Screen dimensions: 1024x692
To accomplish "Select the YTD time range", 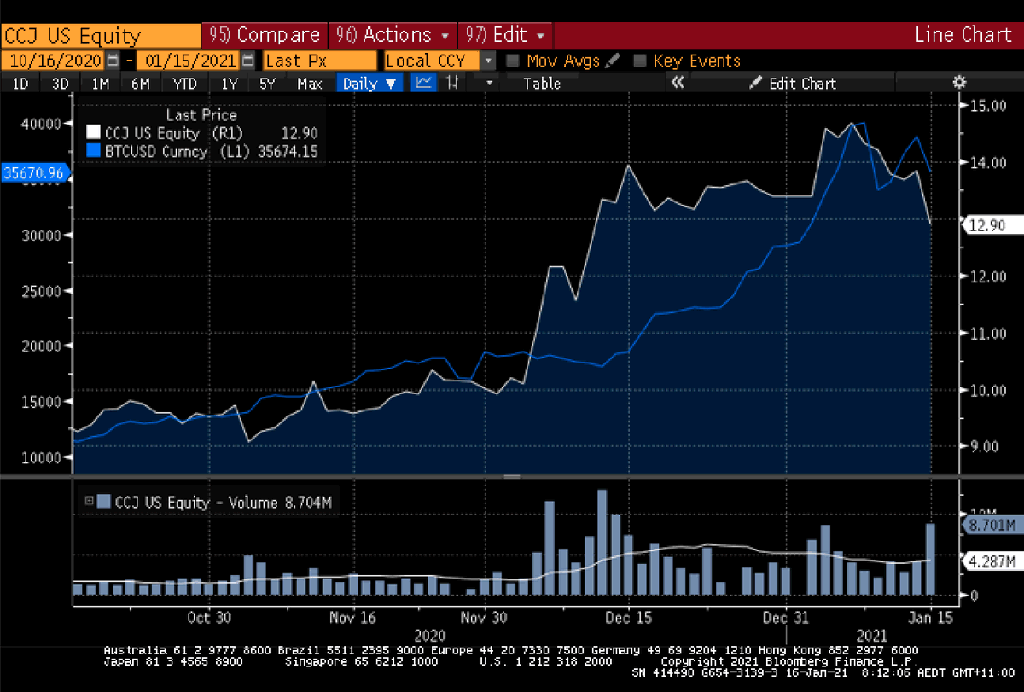I will coord(184,83).
